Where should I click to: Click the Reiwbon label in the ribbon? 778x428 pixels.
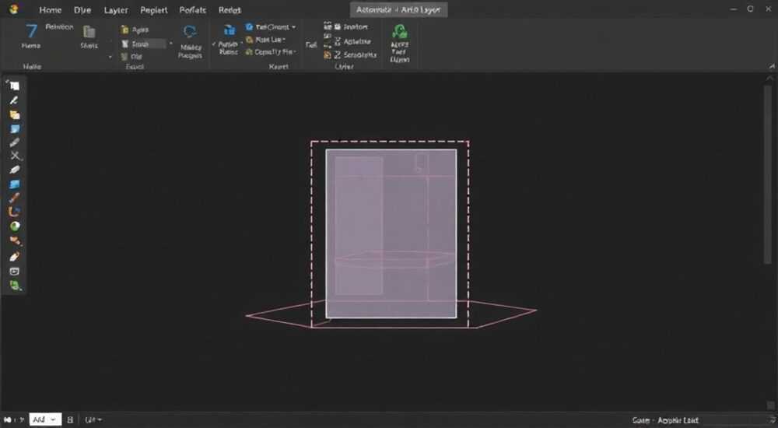[60, 26]
